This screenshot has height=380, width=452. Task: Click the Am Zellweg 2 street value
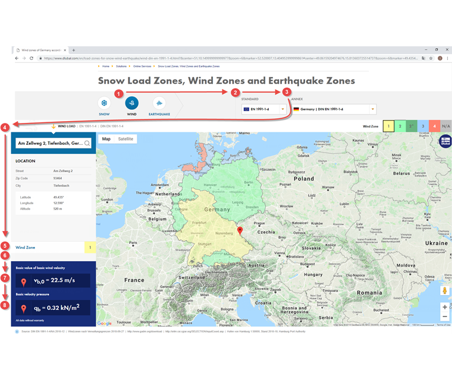[x=63, y=171]
